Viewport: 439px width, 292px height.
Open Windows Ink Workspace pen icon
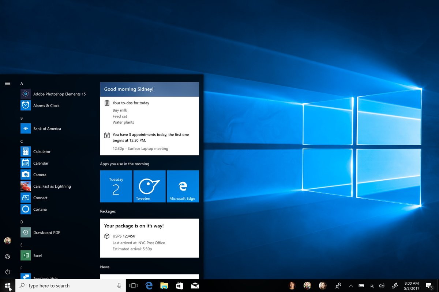pos(395,285)
